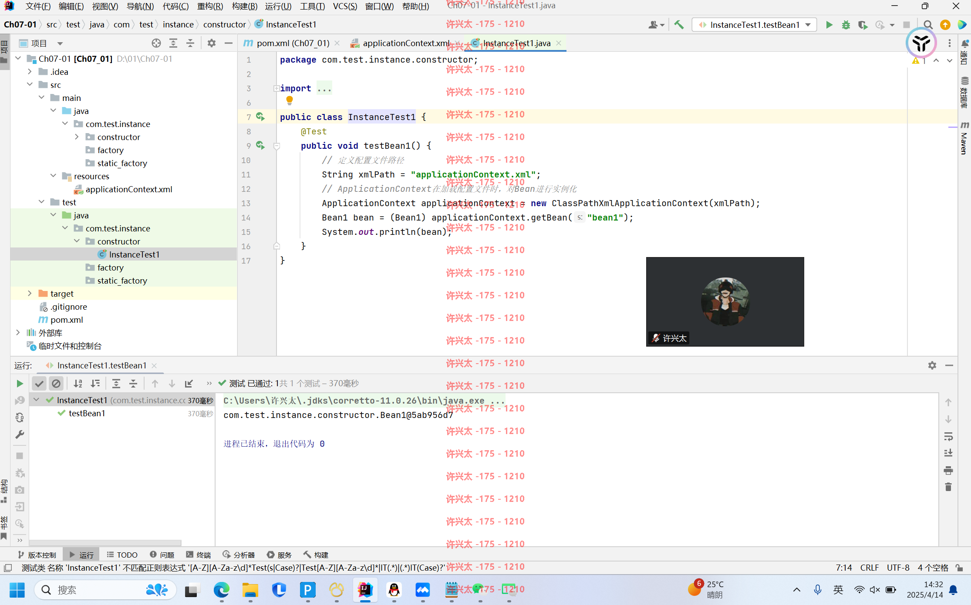971x605 pixels.
Task: Click CRLF line separator in status bar
Action: click(869, 568)
